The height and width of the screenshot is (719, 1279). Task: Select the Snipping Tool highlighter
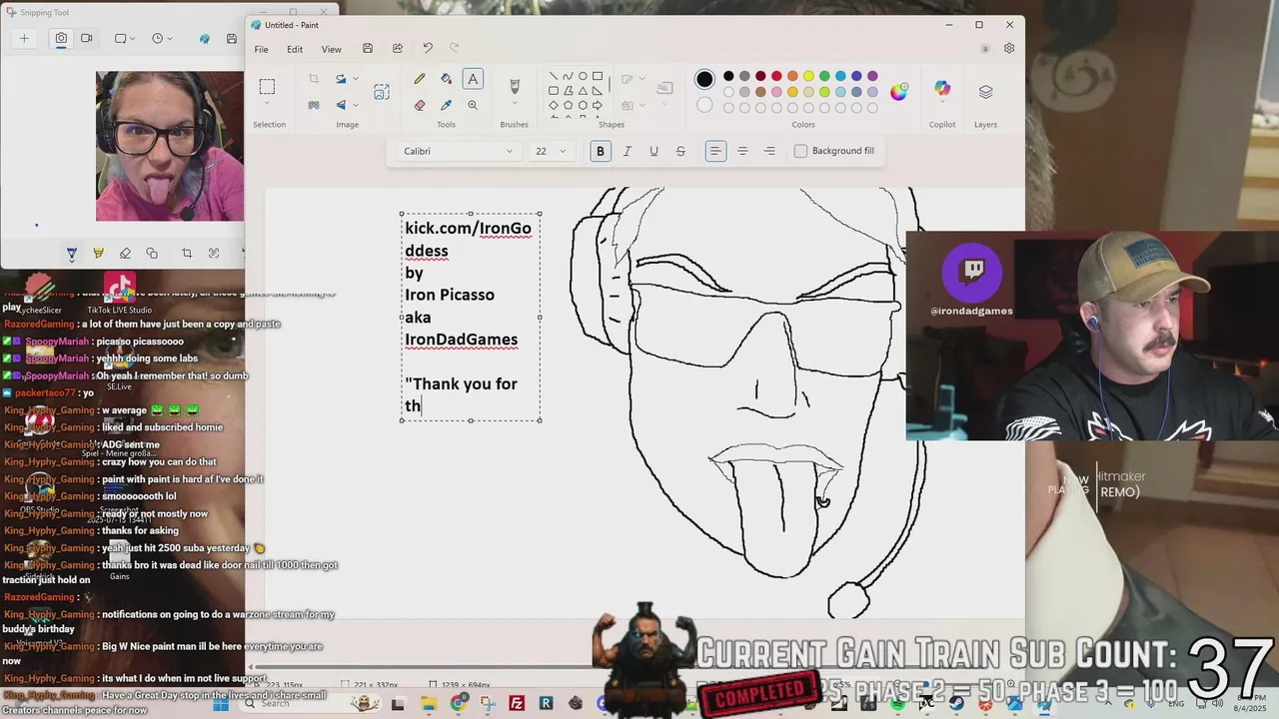pos(98,254)
